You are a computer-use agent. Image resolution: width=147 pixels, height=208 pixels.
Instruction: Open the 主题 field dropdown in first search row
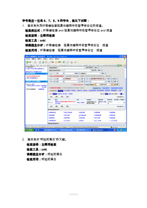point(63,79)
